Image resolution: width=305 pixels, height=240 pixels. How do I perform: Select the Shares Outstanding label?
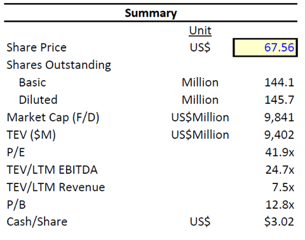pyautogui.click(x=58, y=65)
